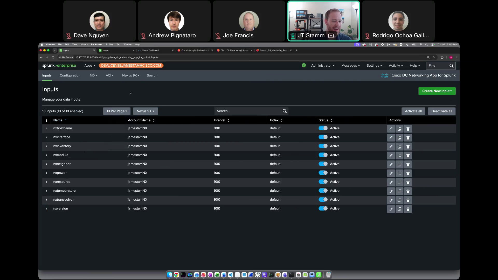
Task: Open the ACI navigation menu
Action: (x=110, y=75)
